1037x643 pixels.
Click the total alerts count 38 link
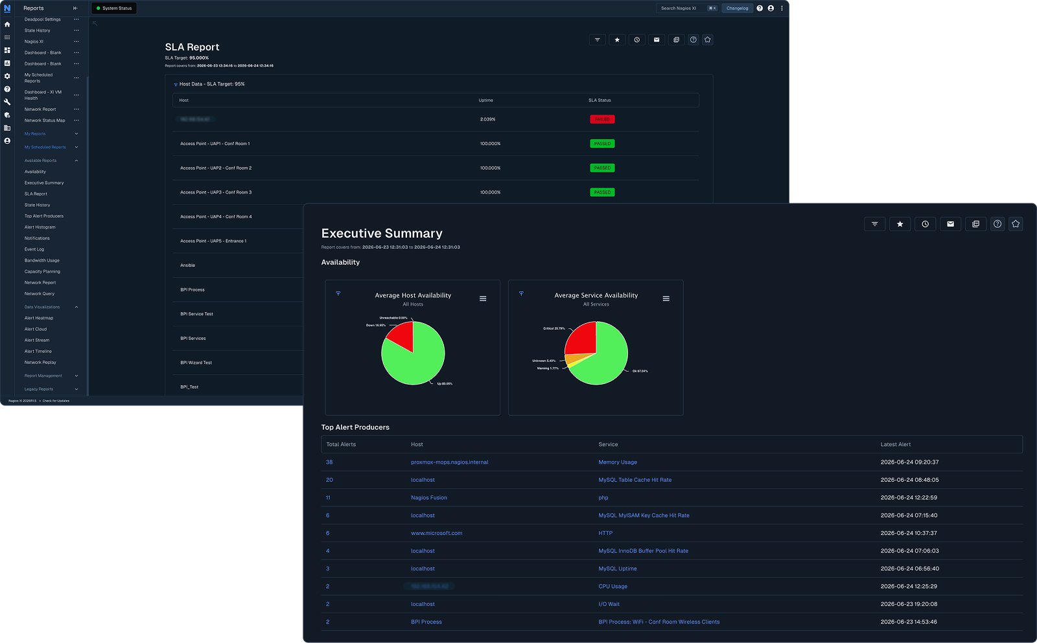click(x=329, y=462)
